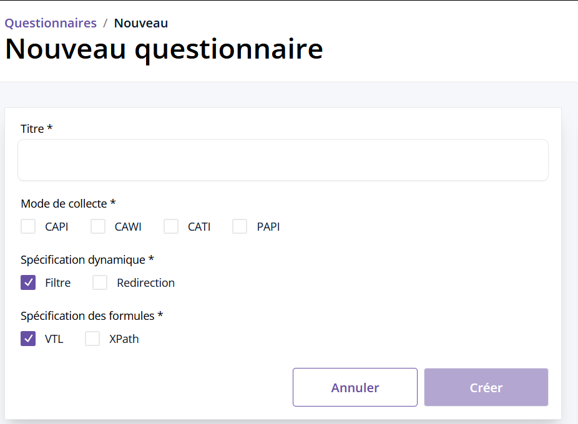Click the Créer button
The image size is (578, 424).
coord(486,387)
